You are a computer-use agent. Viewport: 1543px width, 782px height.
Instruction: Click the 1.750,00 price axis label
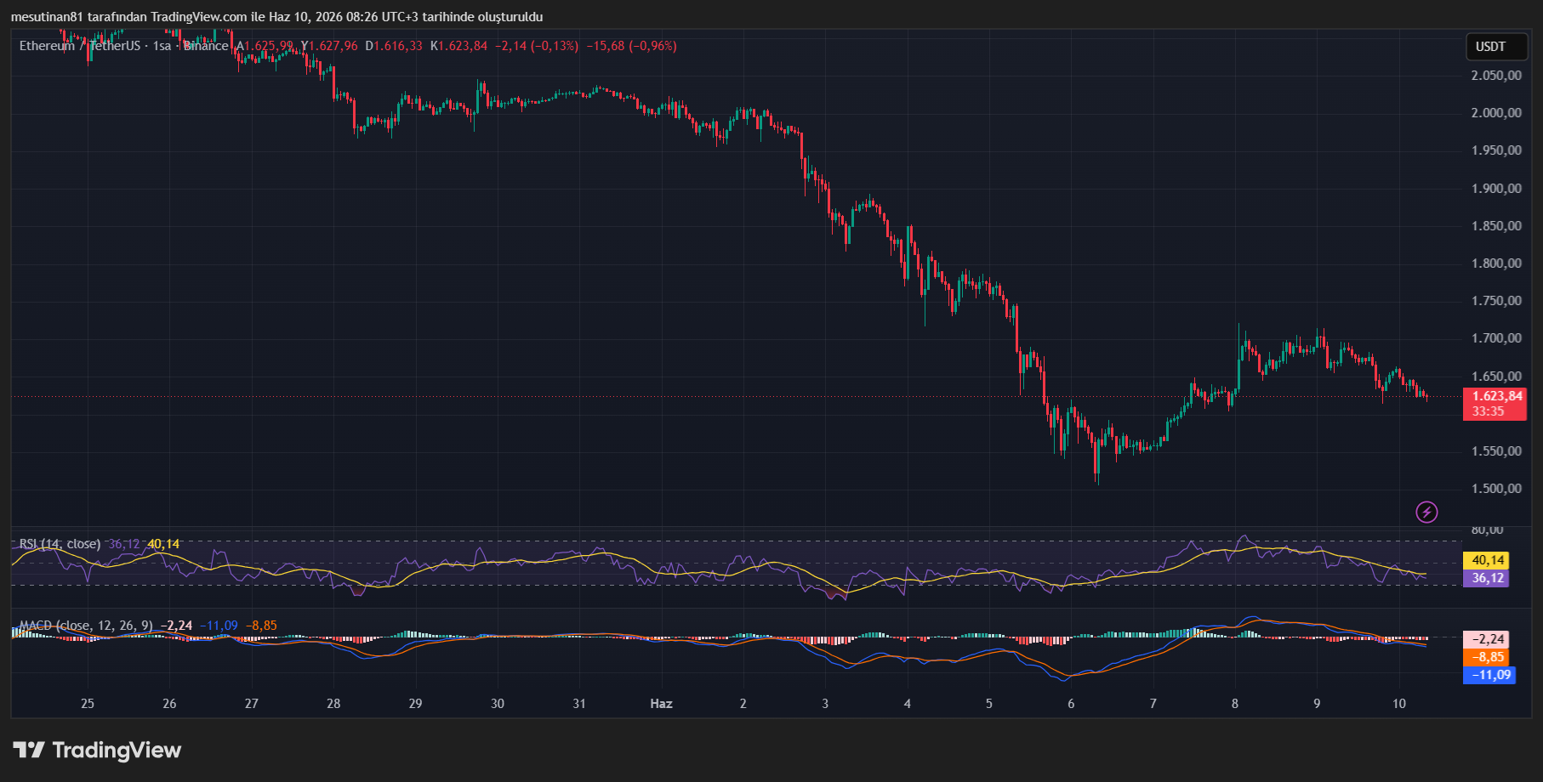[x=1496, y=301]
